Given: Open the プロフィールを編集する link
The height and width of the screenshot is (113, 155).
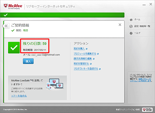Looking at the screenshot, I should 85,54.
